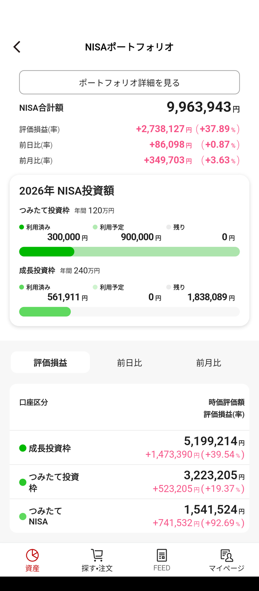259x591 pixels.
Task: Tap the NISA合計額 total amount display
Action: pyautogui.click(x=202, y=107)
